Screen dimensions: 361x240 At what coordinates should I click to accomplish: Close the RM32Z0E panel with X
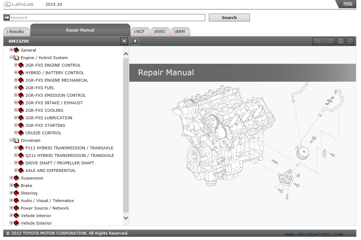pos(124,41)
